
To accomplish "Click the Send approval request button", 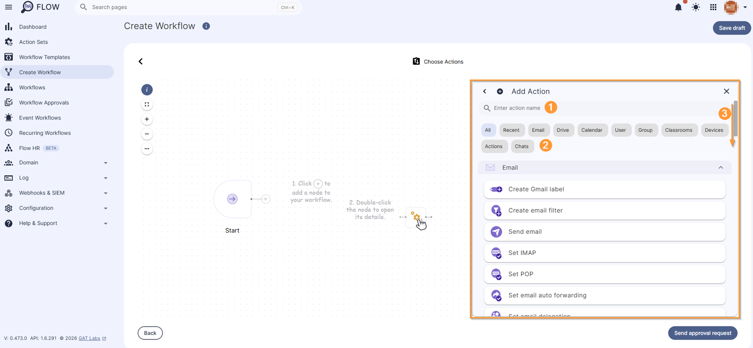I will point(703,333).
